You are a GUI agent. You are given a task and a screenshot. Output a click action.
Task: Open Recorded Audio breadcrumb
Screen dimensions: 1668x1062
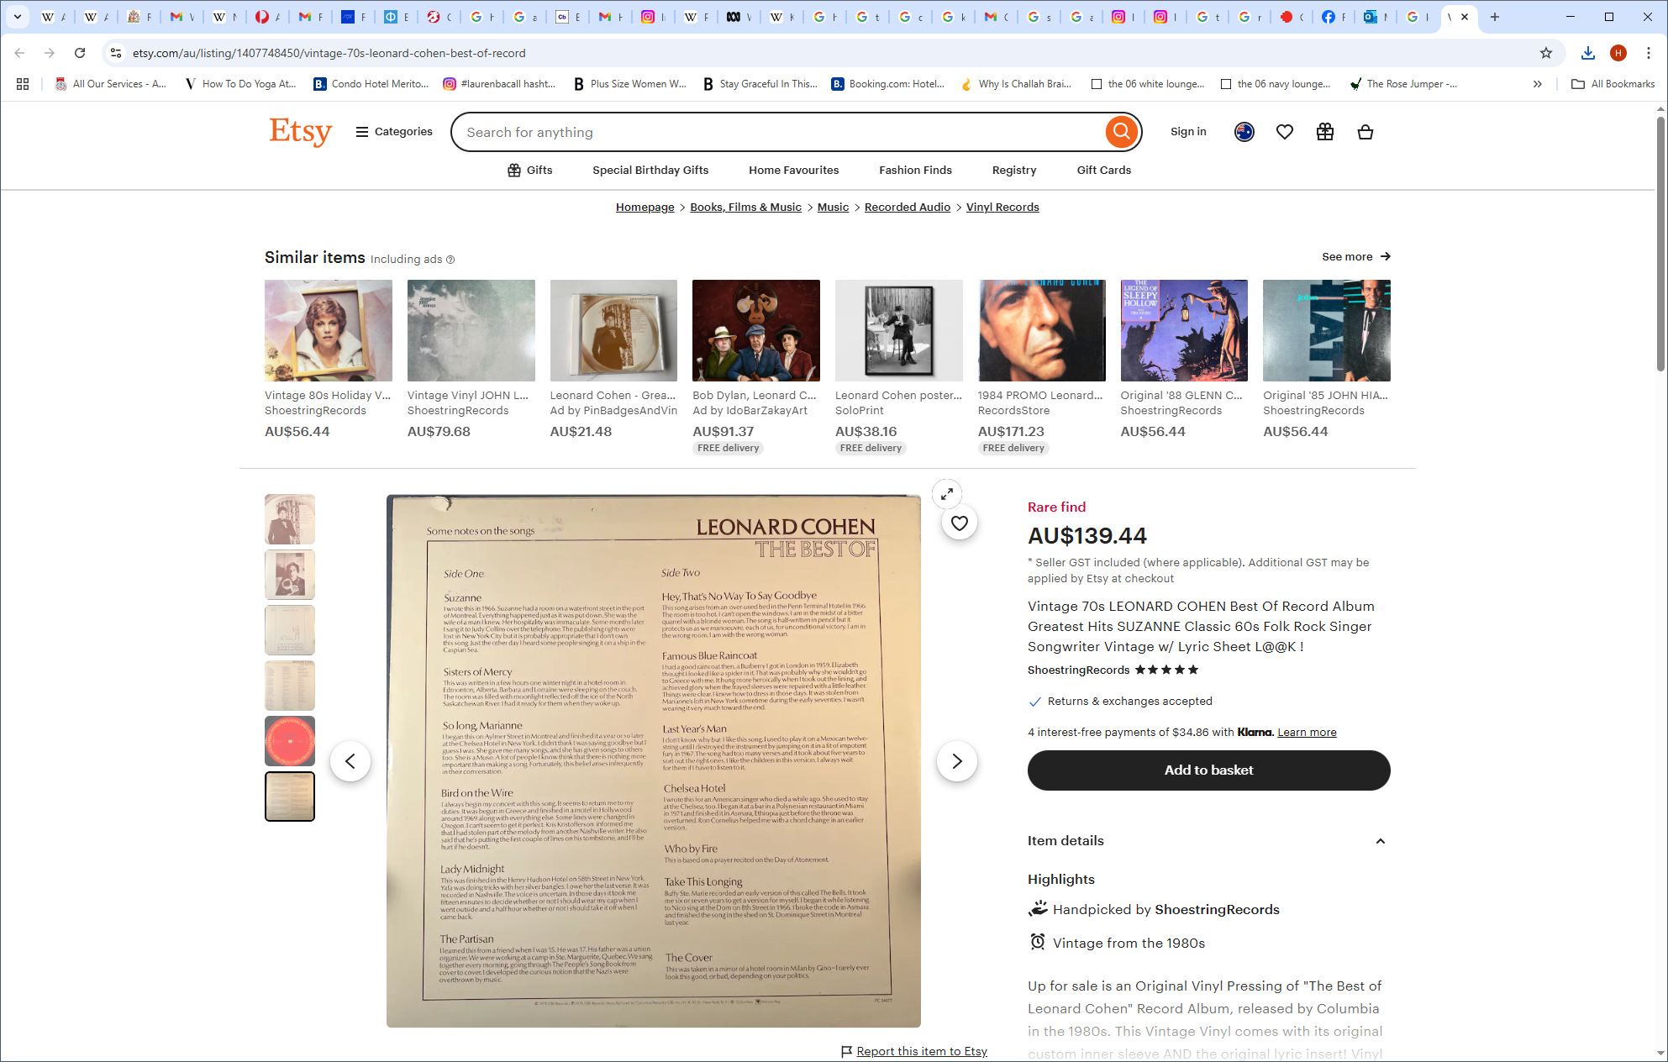tap(907, 208)
